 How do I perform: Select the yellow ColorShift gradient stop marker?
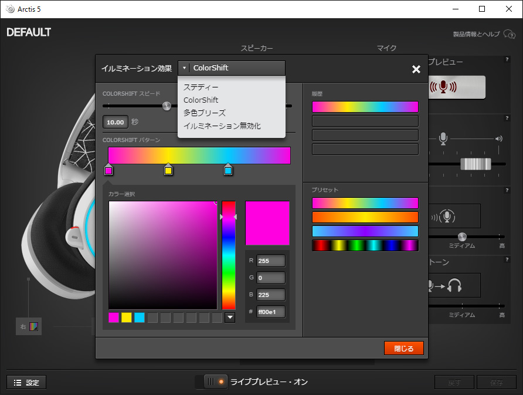(x=168, y=170)
